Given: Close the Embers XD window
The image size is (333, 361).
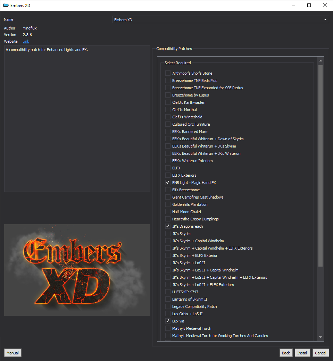Looking at the screenshot, I should click(x=325, y=5).
